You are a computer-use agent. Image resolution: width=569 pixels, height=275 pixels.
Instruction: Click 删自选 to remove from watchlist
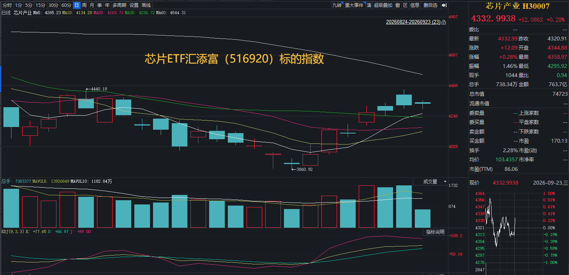click(x=430, y=5)
